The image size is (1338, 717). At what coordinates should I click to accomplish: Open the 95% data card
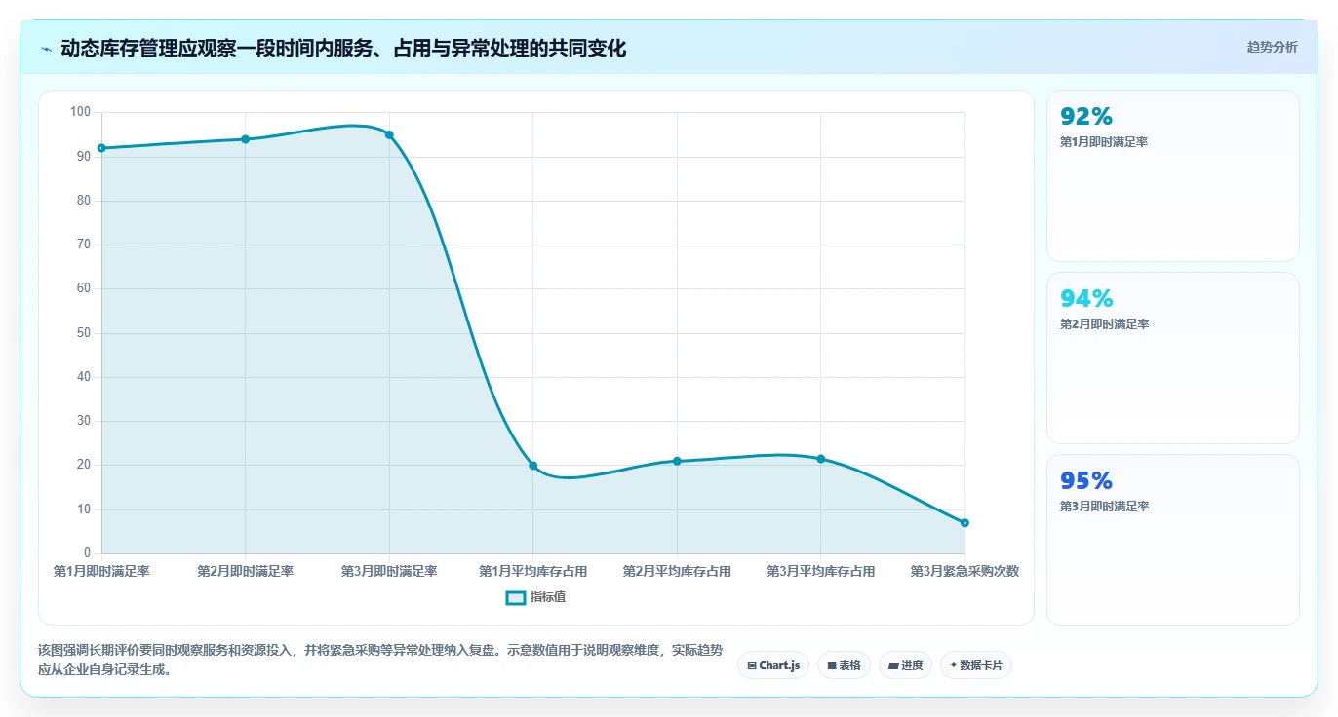coord(1173,540)
